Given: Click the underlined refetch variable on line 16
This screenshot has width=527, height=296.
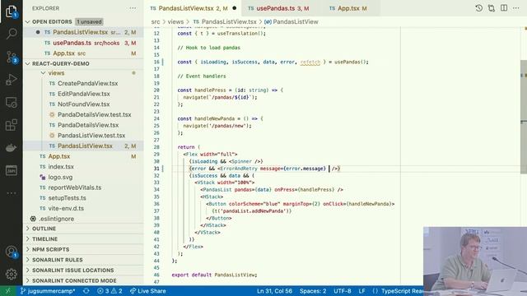Looking at the screenshot, I should point(310,62).
